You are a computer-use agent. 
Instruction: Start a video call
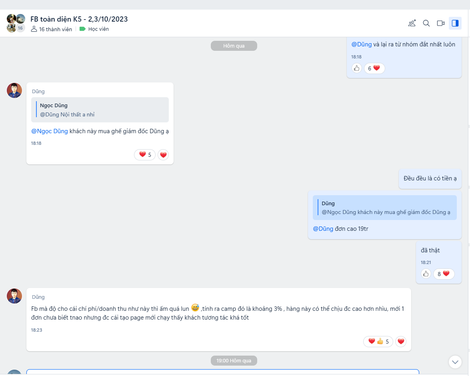coord(440,23)
